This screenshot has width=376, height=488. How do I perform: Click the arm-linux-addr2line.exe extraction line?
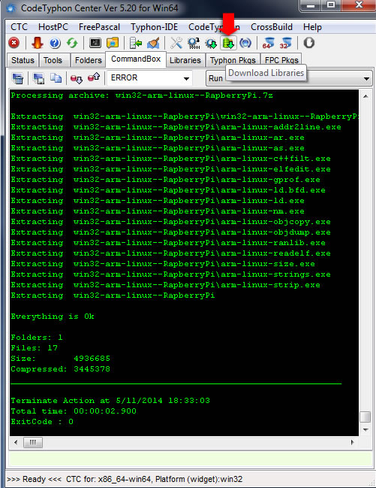[x=176, y=127]
